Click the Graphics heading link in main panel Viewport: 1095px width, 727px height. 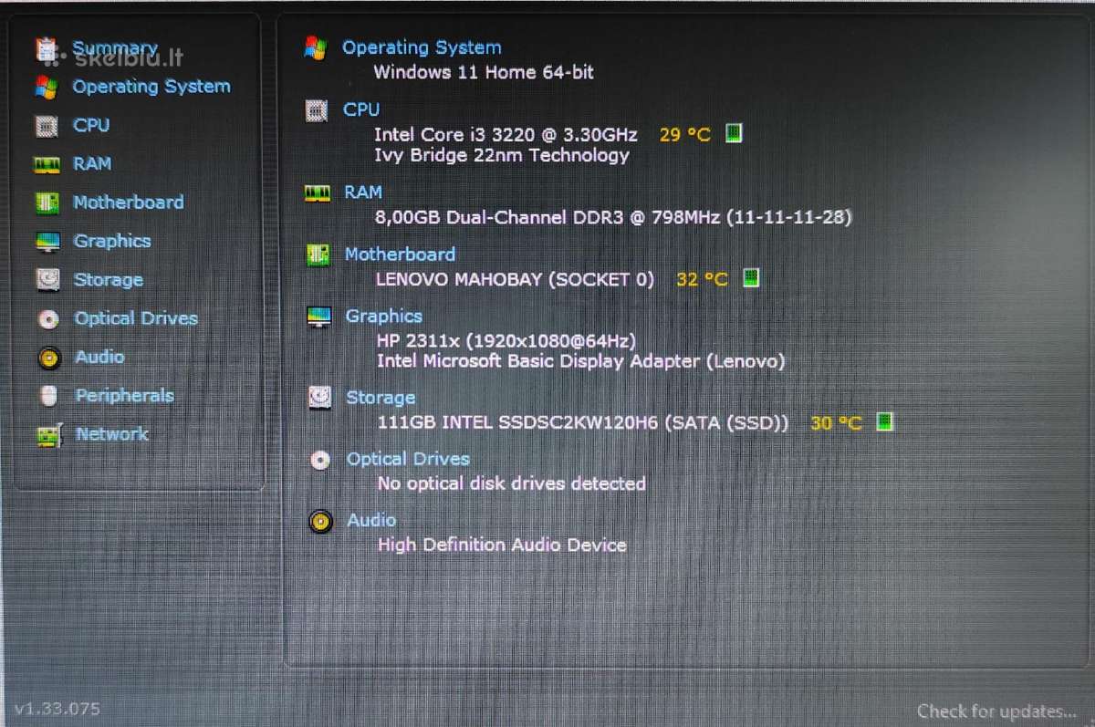tap(384, 317)
